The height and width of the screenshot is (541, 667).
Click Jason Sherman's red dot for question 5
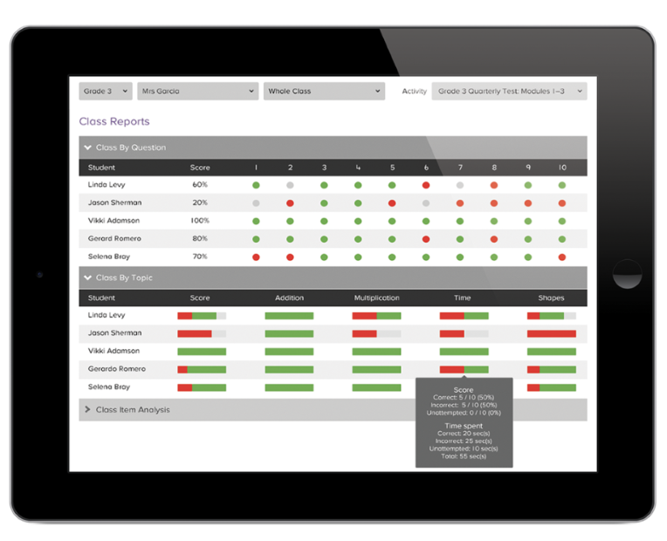pyautogui.click(x=392, y=203)
